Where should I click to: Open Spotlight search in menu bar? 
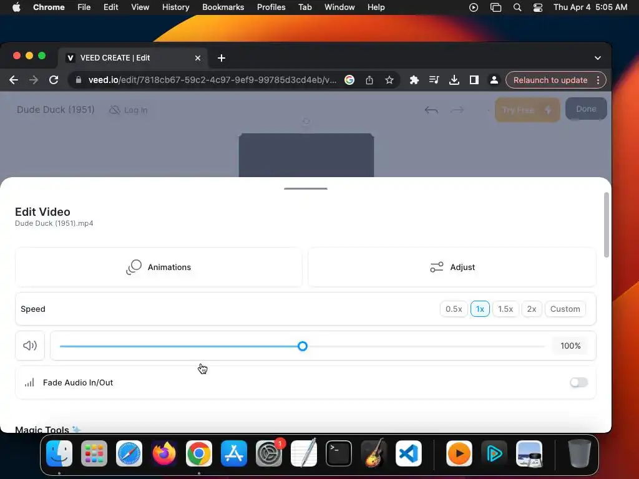(517, 7)
